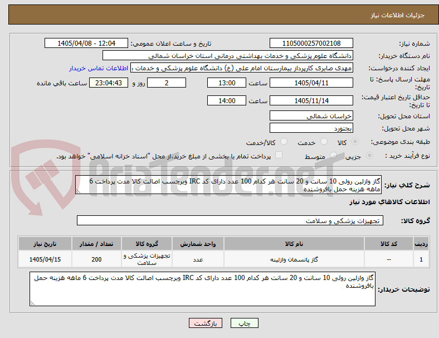Click the table's گروه کالا column header
This screenshot has height=338, width=439.
tap(147, 244)
